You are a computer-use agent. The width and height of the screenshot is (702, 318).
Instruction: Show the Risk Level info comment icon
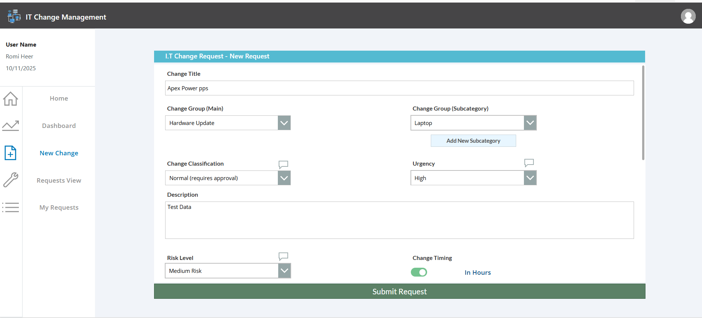click(283, 256)
